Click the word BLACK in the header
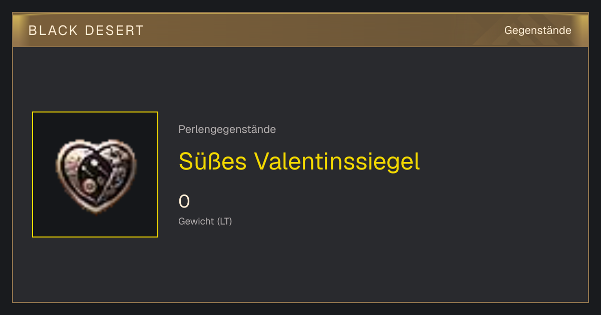 pyautogui.click(x=53, y=30)
